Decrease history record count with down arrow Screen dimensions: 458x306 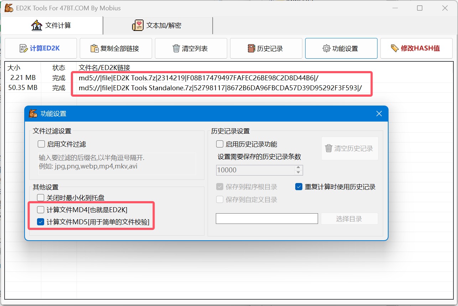(x=298, y=172)
